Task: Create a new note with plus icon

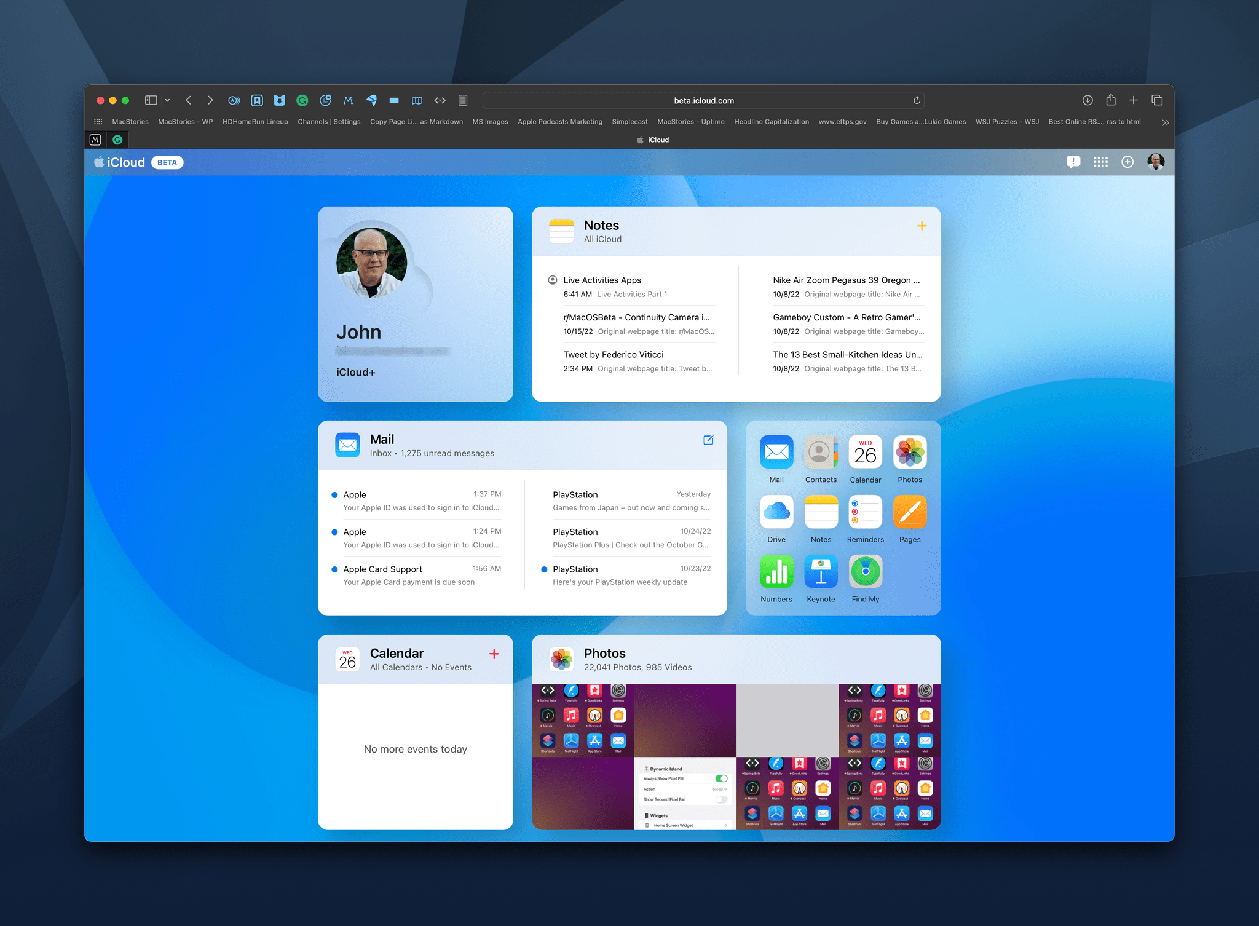Action: (x=922, y=226)
